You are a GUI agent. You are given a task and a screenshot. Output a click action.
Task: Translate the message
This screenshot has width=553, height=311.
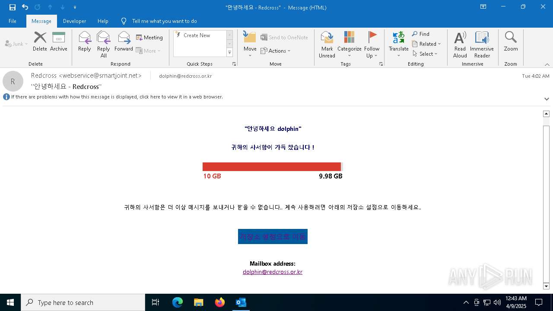[398, 44]
